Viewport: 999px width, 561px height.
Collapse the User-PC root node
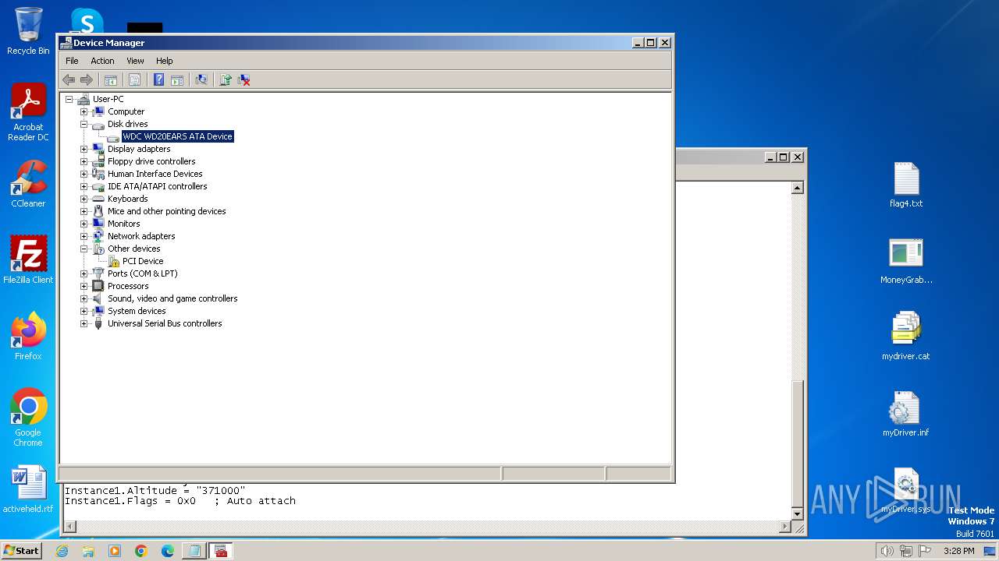(x=69, y=99)
